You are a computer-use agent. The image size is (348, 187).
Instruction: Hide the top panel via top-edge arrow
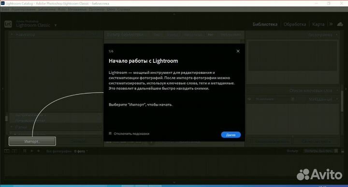point(174,14)
